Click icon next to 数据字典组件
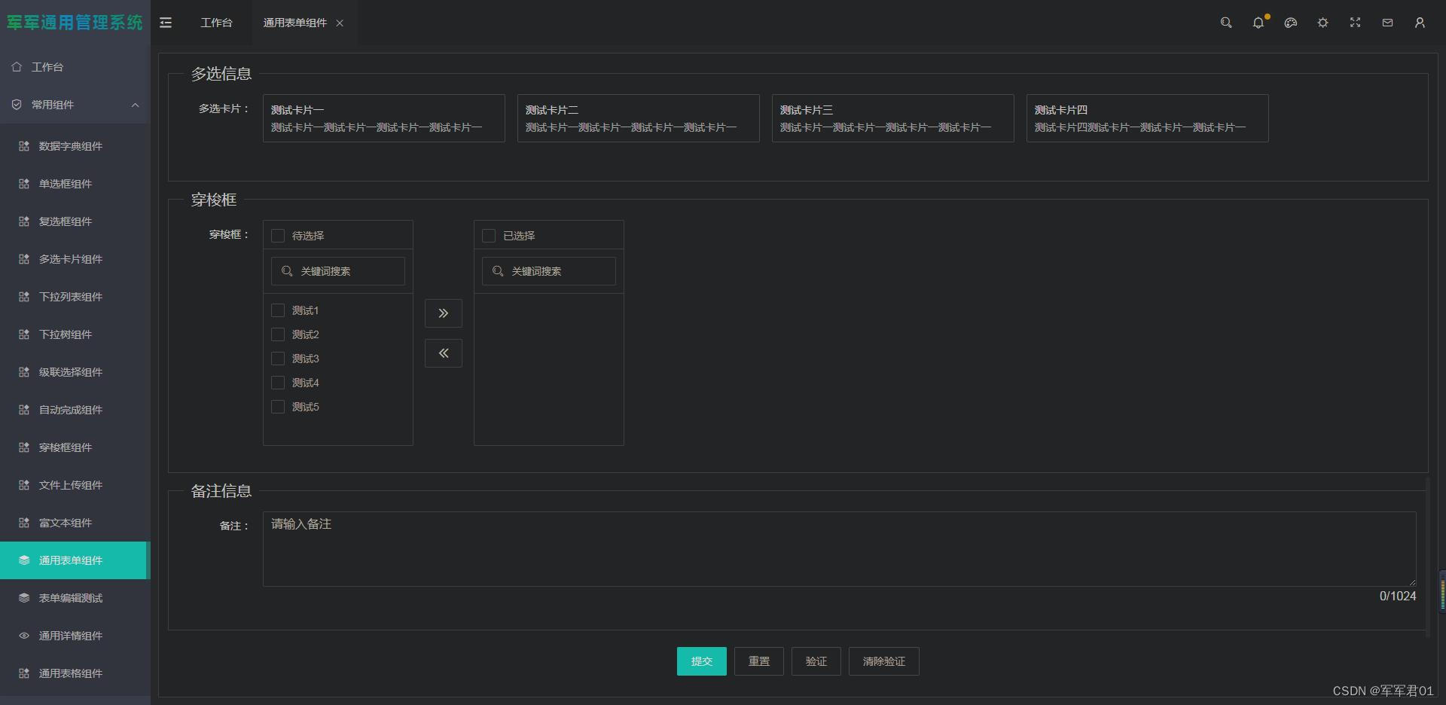The image size is (1446, 705). point(24,146)
